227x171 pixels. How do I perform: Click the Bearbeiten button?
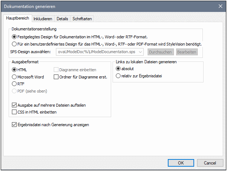coord(187,52)
